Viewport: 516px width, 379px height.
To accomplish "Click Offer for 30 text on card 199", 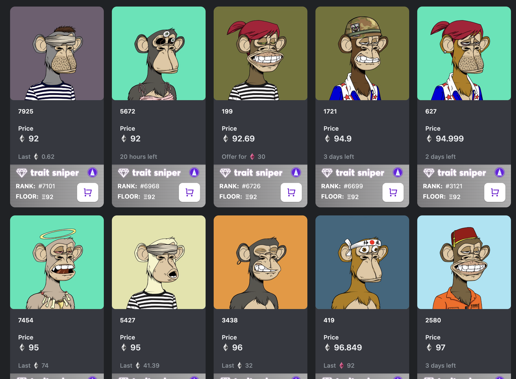I will [243, 157].
